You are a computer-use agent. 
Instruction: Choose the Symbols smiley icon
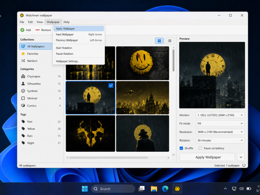[x=23, y=91]
